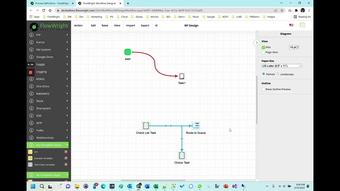
Task: Click the info icon next to WebServices
Action: coord(31,138)
